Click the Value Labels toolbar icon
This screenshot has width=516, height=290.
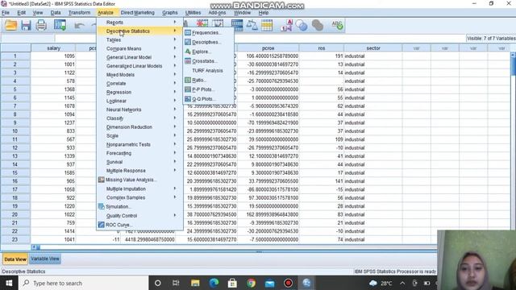click(x=286, y=25)
